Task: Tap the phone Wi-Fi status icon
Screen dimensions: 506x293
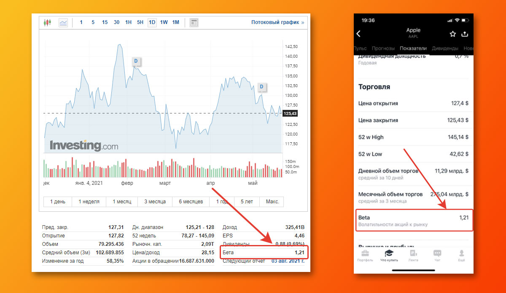Action: (x=458, y=20)
